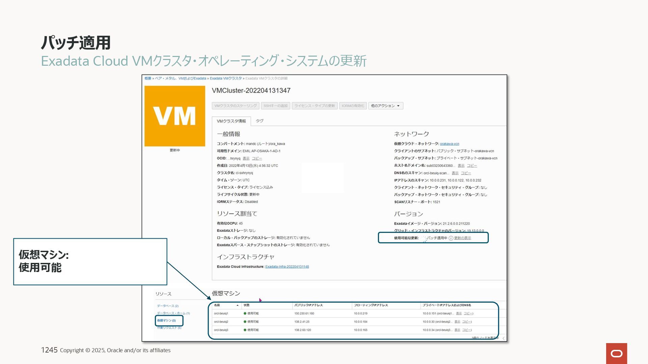Click 更新の表示 link
The width and height of the screenshot is (648, 364).
click(462, 238)
